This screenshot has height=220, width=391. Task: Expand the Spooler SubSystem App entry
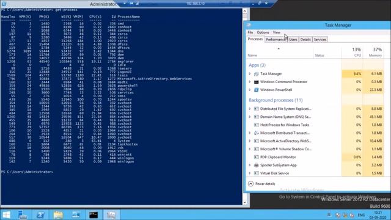pyautogui.click(x=250, y=165)
